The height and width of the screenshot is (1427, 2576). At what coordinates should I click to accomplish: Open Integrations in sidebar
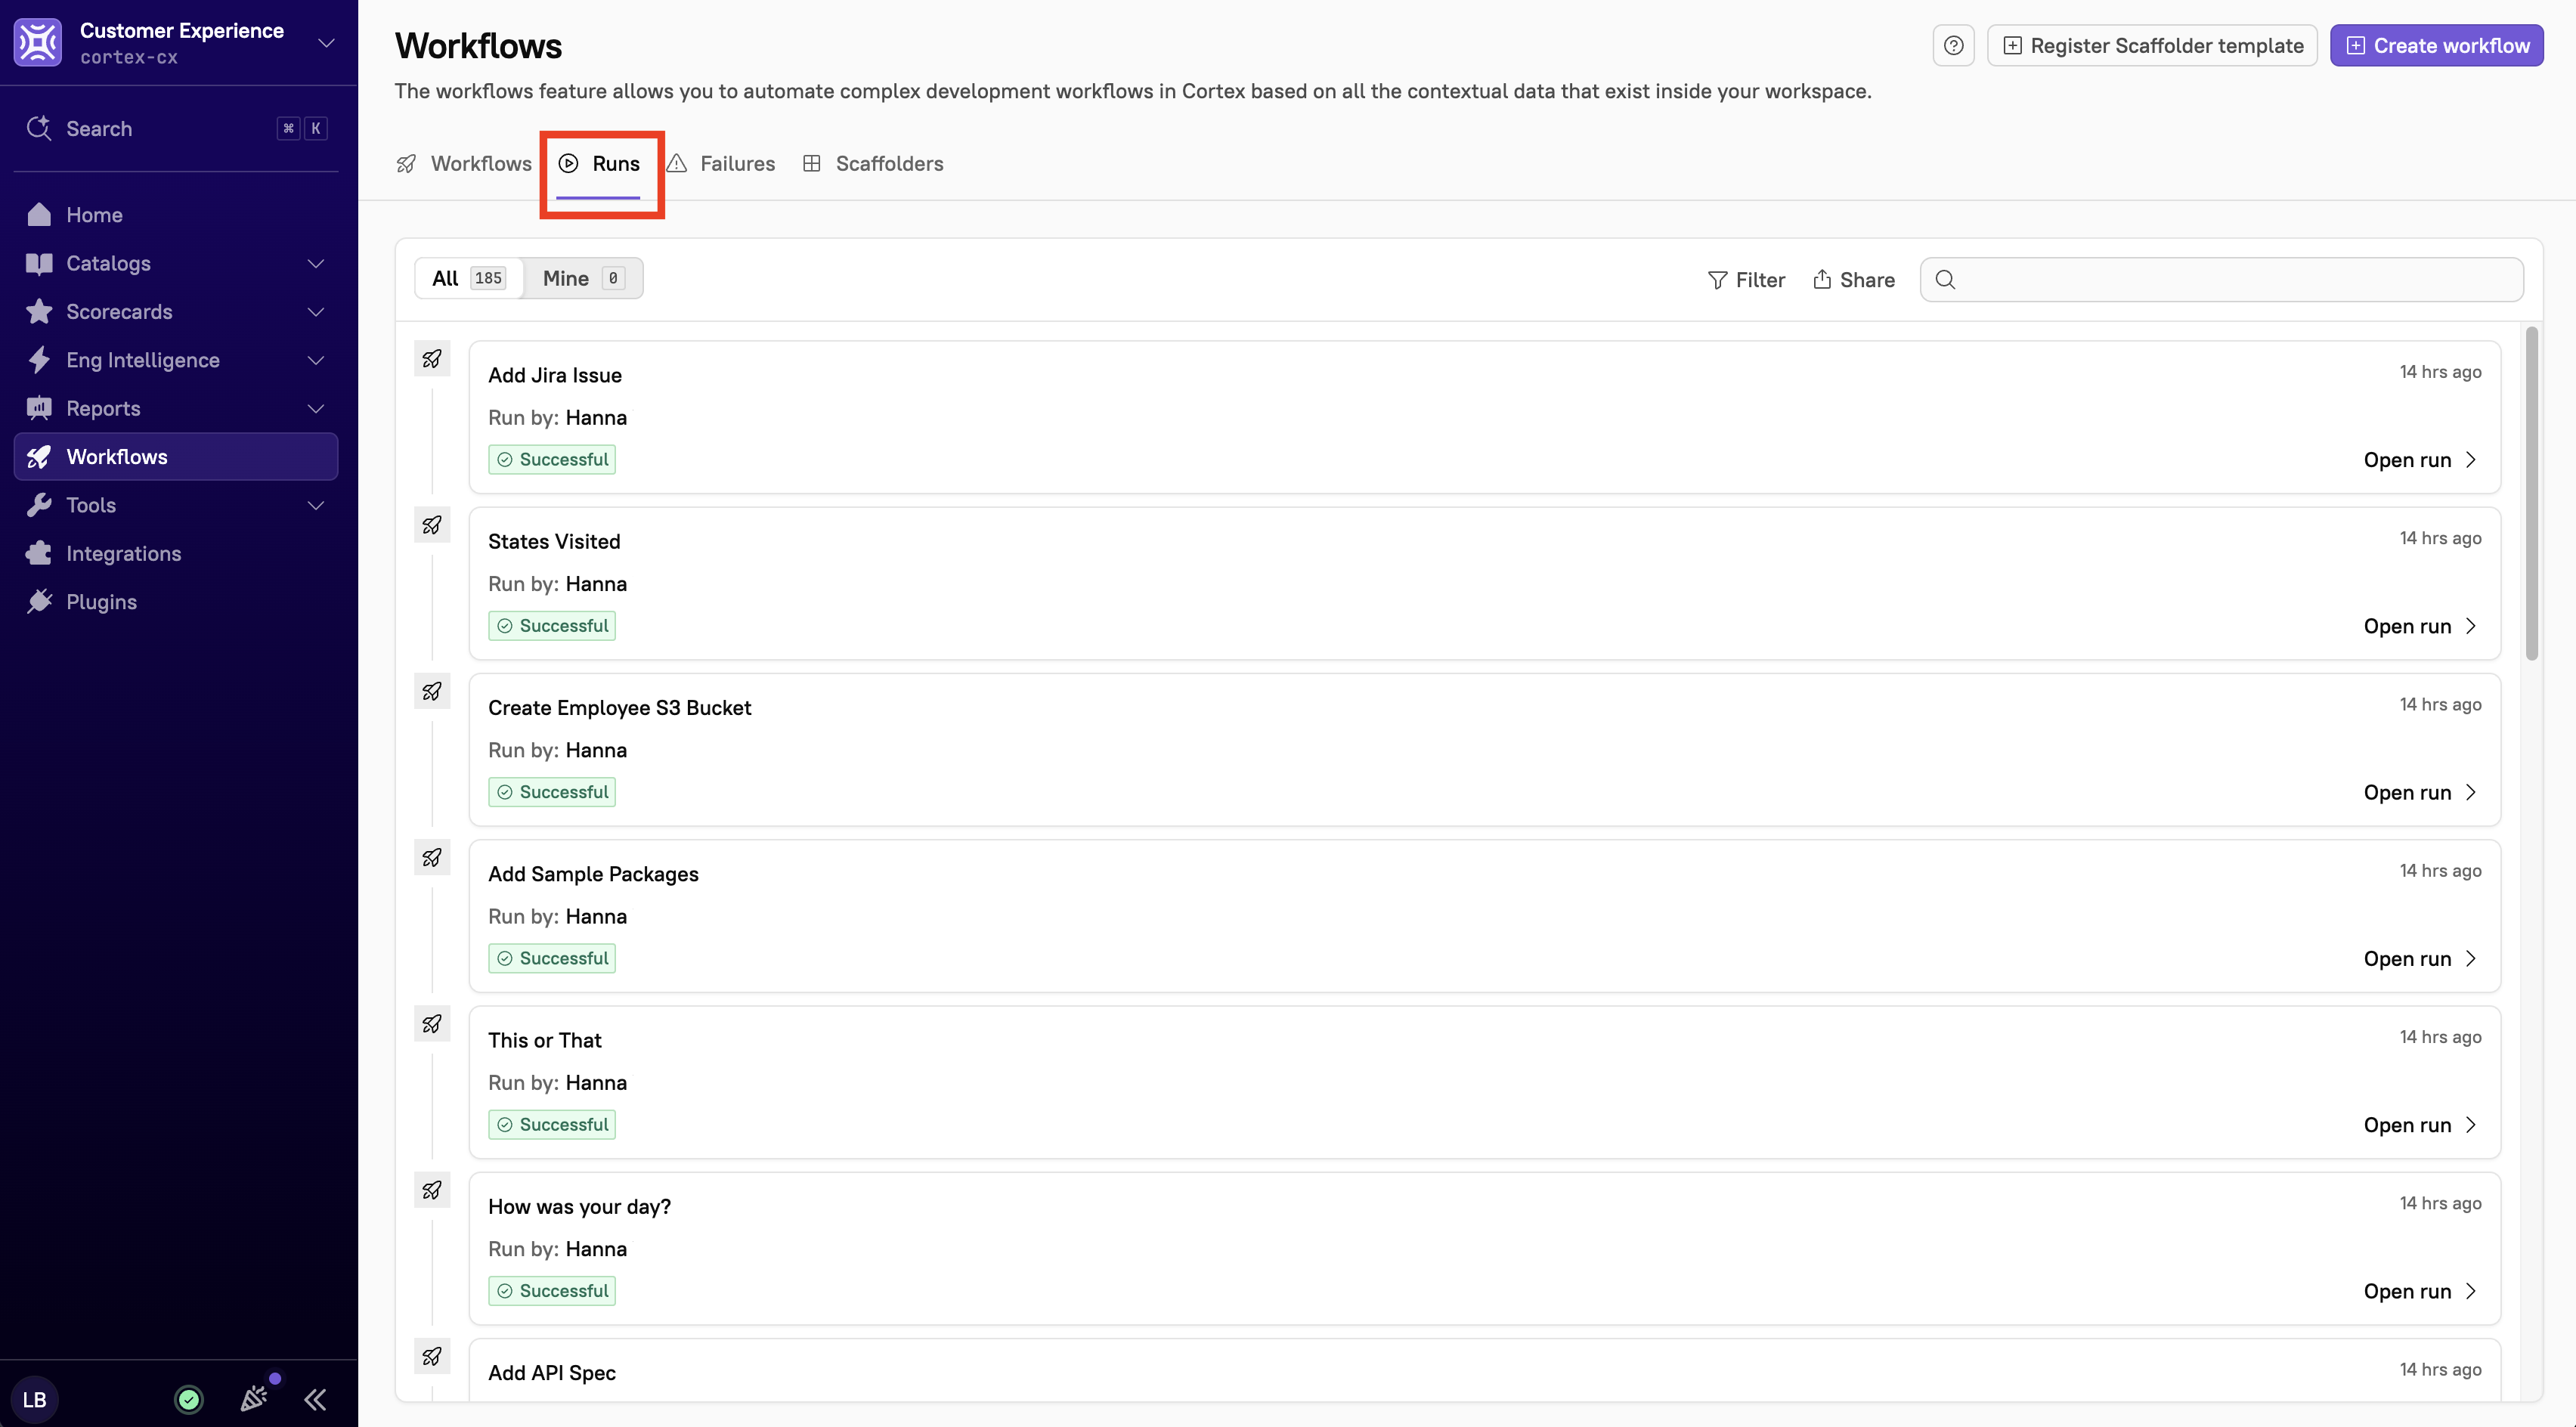point(176,553)
